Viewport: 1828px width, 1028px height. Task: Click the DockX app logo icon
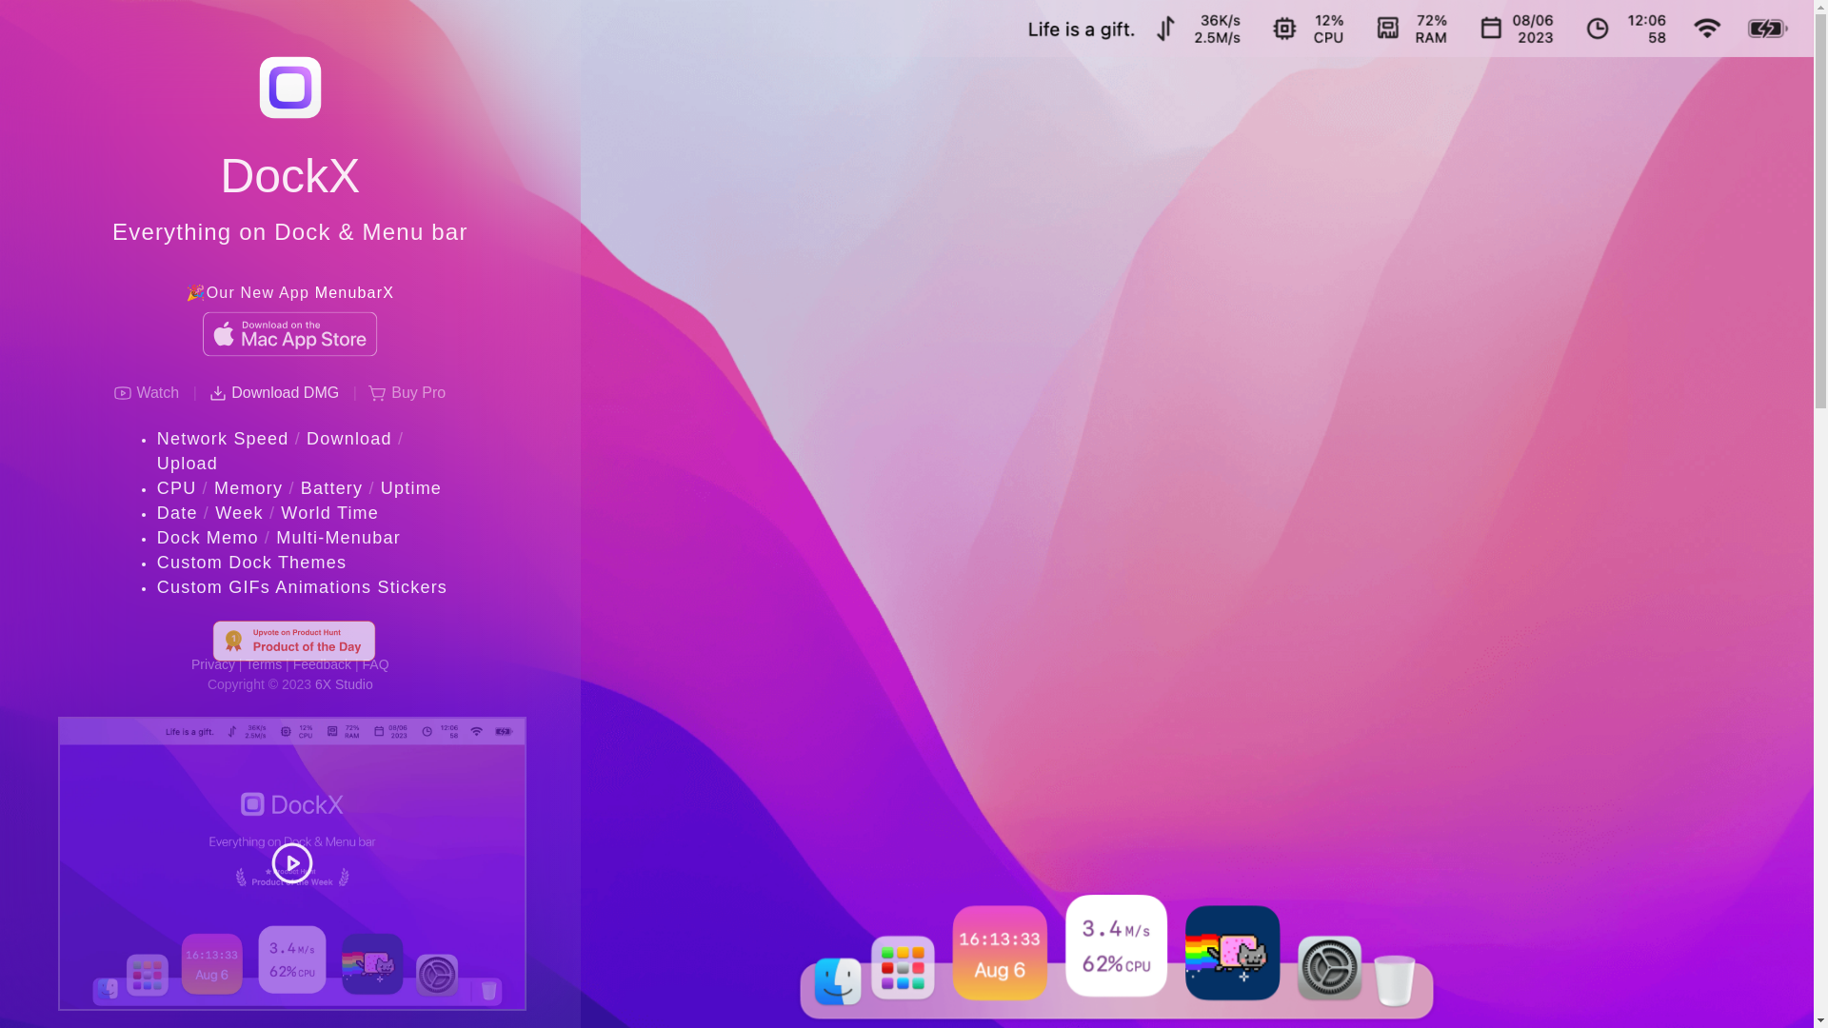290,88
